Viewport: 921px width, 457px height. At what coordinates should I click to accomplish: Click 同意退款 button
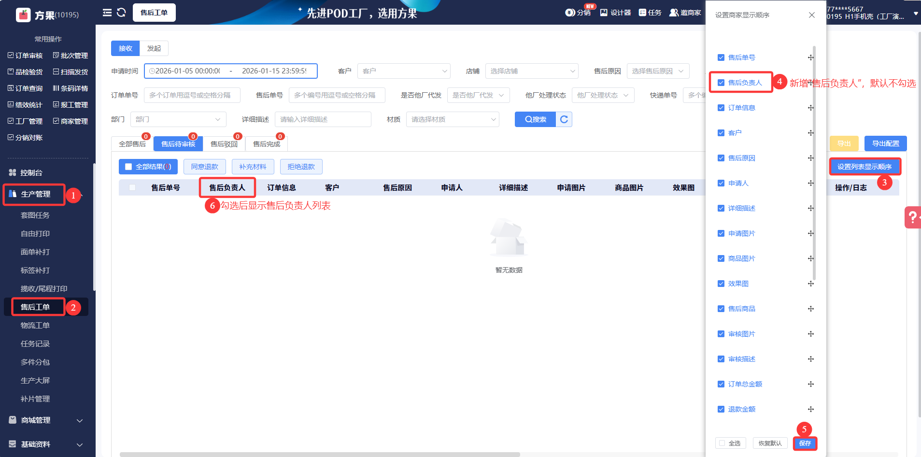[205, 167]
